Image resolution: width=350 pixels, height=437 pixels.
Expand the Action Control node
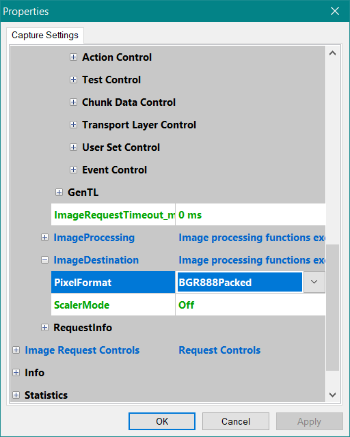pos(73,57)
